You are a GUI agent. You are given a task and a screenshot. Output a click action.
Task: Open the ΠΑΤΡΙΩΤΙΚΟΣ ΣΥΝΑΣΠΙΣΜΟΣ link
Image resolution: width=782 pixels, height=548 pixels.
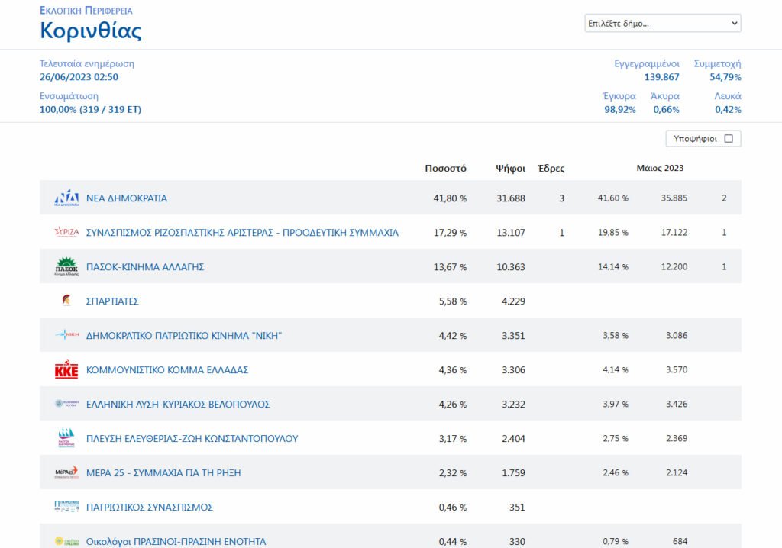(x=150, y=507)
